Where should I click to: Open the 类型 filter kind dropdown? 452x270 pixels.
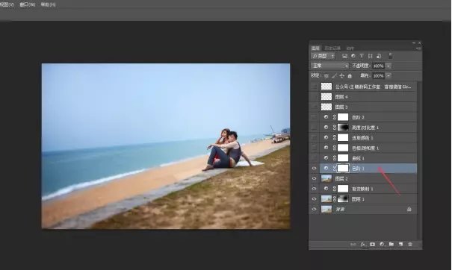click(x=323, y=56)
